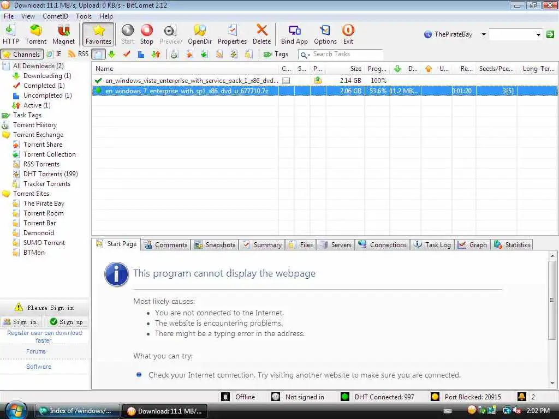Click the start page vertical scrollbar thumb
The width and height of the screenshot is (559, 419).
point(552,300)
